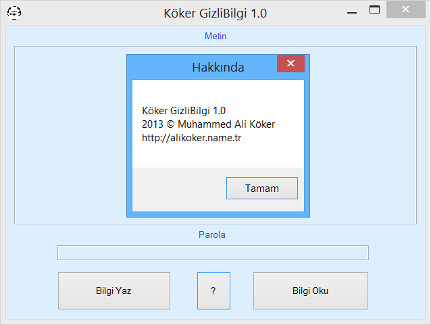
Task: Click empty title bar space right of window title
Action: (311, 12)
